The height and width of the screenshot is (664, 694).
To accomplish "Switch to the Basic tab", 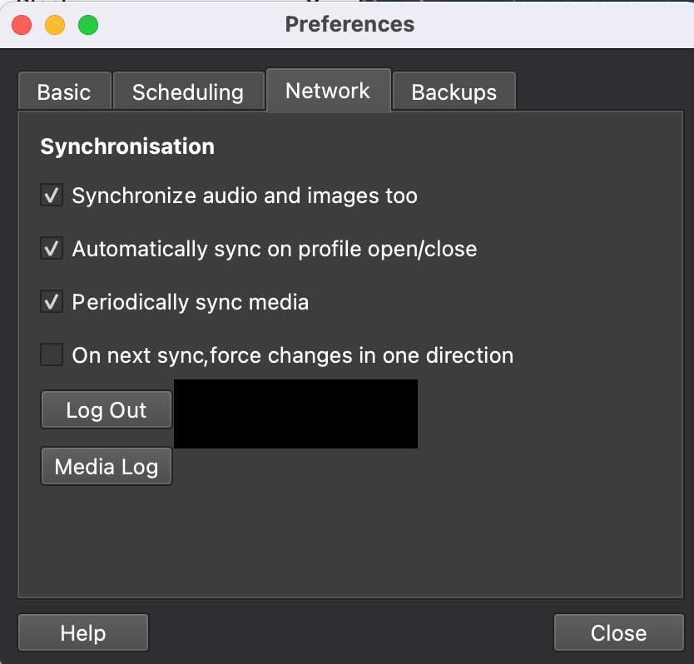I will pos(64,92).
